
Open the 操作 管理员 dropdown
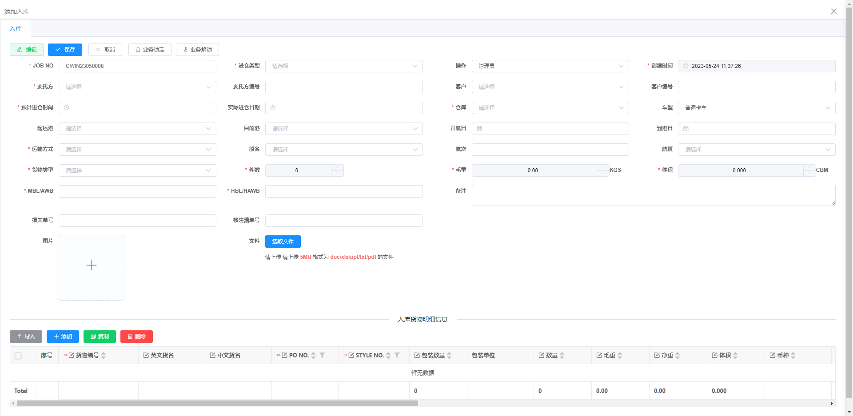click(x=550, y=66)
